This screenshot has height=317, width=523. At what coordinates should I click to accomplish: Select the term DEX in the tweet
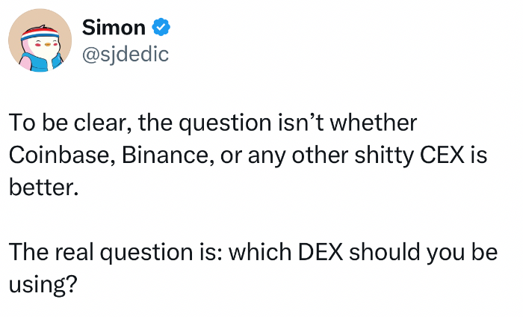click(321, 252)
